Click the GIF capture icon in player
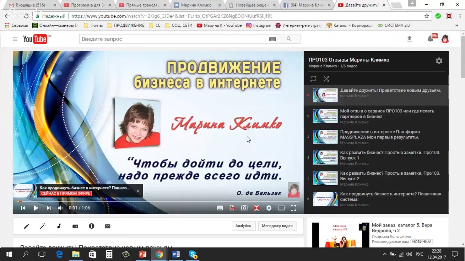Image resolution: width=465 pixels, height=261 pixels. tap(232, 208)
